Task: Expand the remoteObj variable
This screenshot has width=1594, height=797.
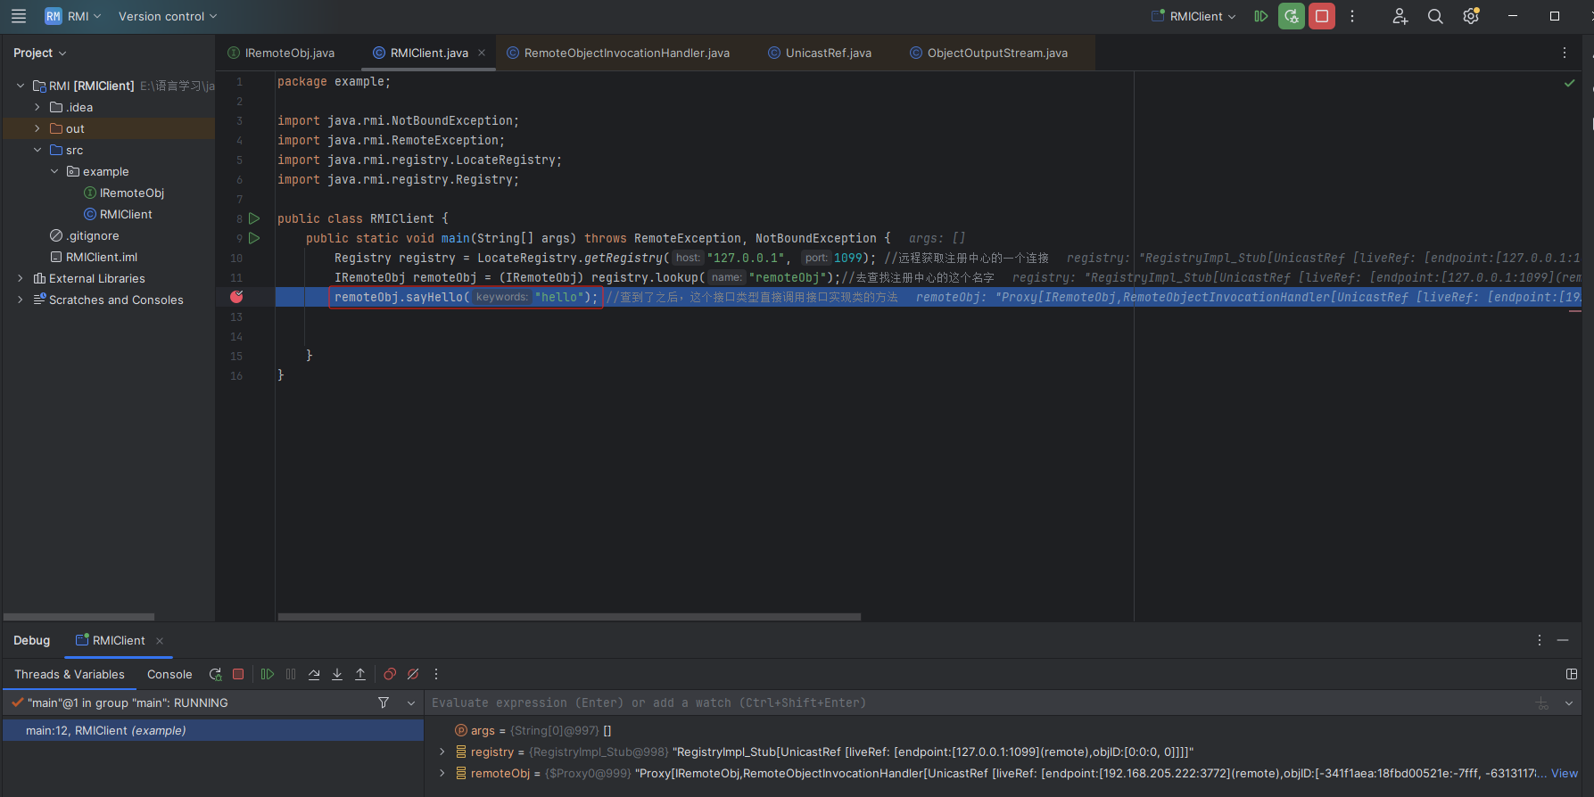Action: coord(442,773)
